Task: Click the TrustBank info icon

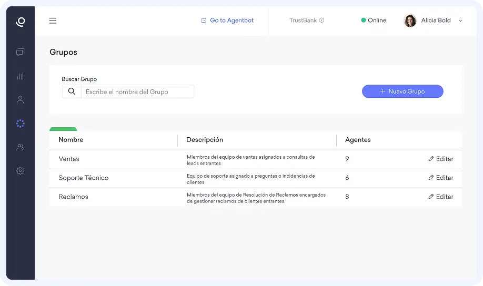Action: 321,21
